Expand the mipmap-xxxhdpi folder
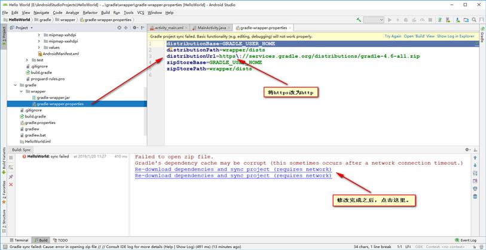The width and height of the screenshot is (486, 250). coord(39,41)
